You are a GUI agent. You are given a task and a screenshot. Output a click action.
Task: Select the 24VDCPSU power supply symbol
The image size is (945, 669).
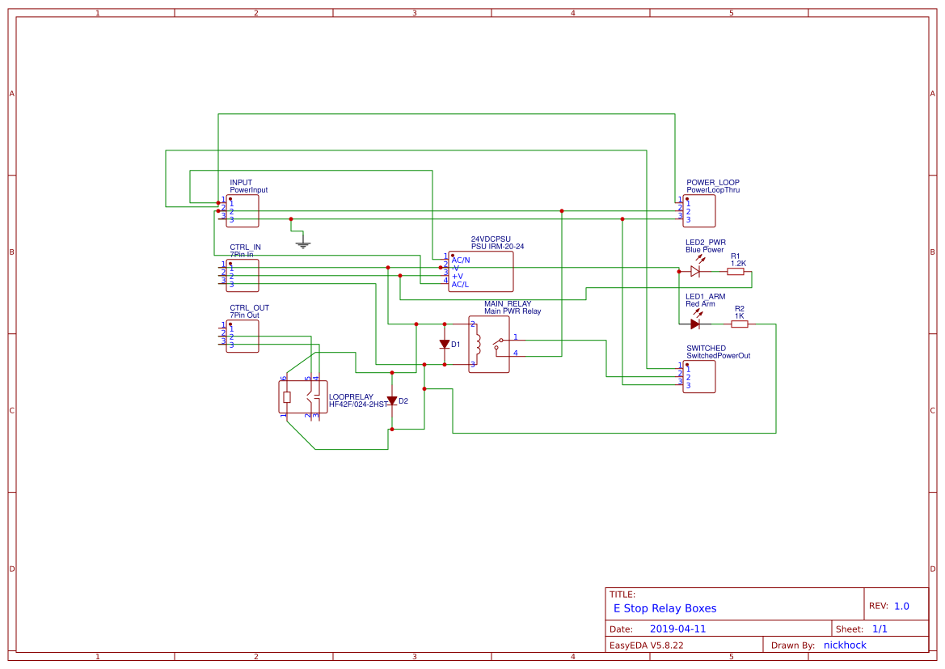[480, 272]
